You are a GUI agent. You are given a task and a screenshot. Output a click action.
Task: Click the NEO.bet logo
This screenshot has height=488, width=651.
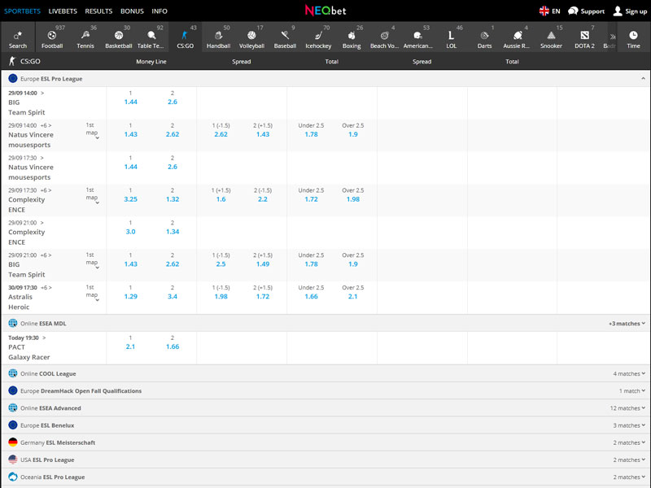coord(325,11)
